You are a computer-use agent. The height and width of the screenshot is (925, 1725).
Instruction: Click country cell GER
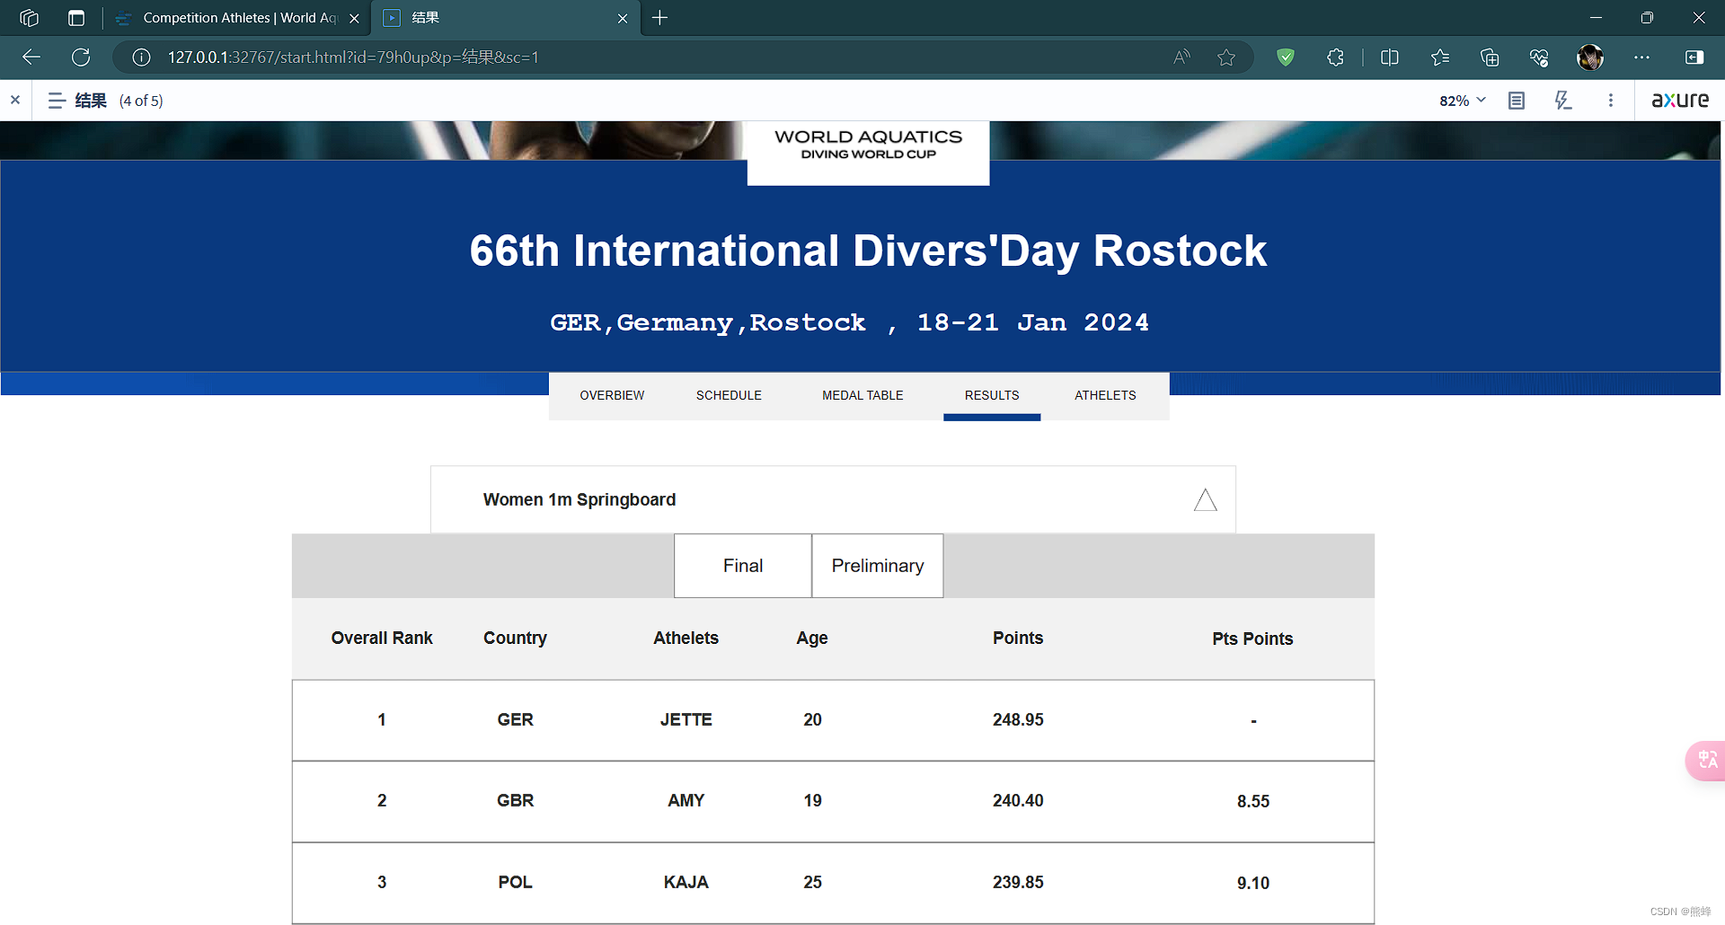click(516, 719)
